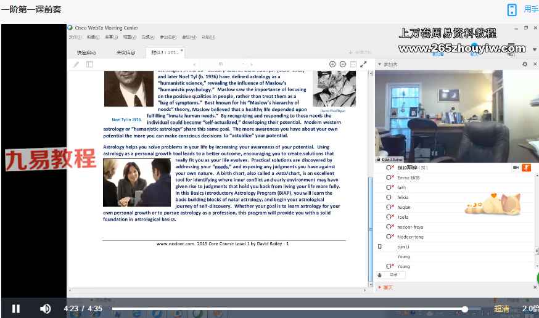This screenshot has height=318, width=539.
Task: Select the shared document tab
Action: point(164,52)
